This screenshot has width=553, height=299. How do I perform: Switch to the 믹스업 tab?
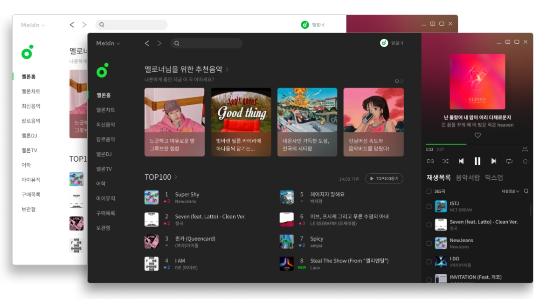494,177
